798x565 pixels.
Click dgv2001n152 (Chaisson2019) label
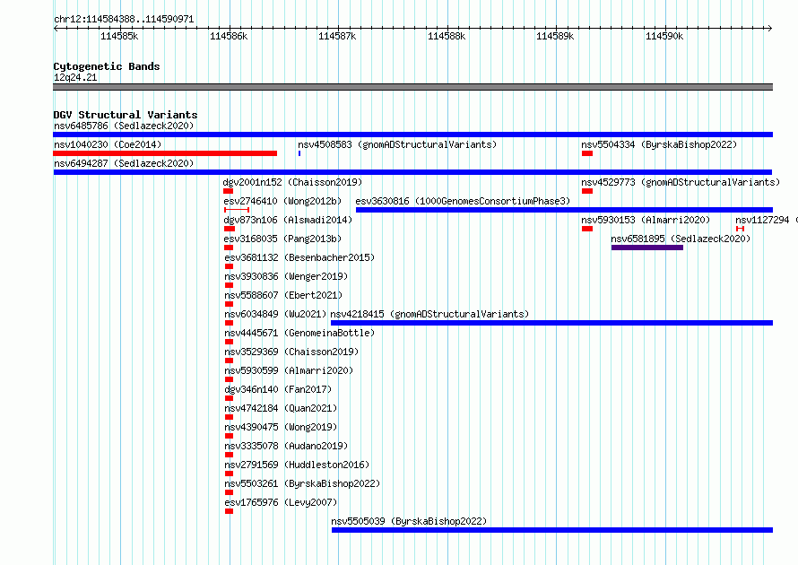pos(292,182)
